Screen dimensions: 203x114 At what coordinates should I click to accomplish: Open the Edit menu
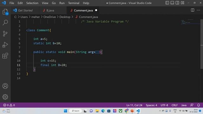coord(20,3)
